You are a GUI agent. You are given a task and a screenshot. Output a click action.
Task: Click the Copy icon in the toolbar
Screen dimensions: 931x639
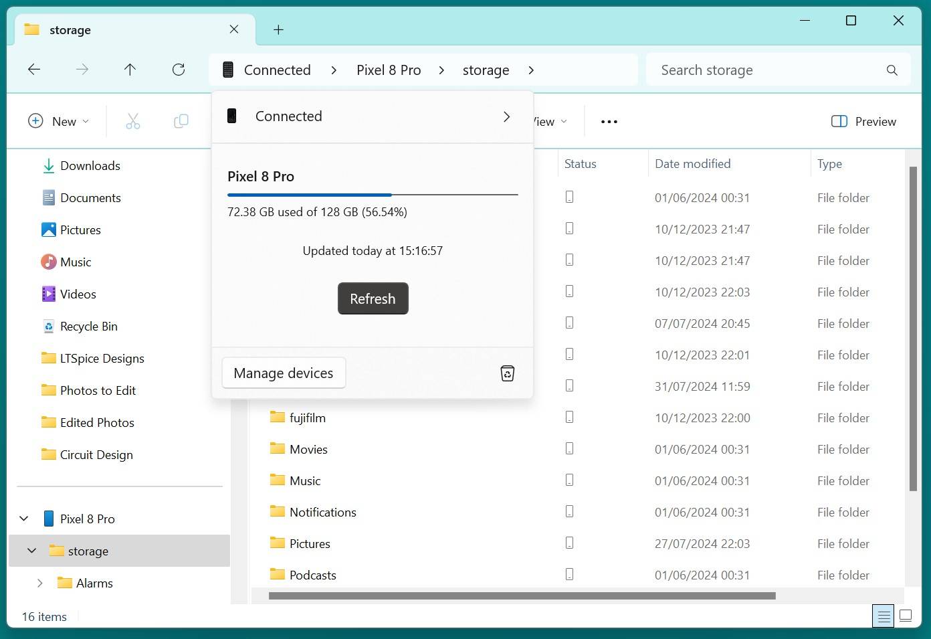click(x=181, y=121)
